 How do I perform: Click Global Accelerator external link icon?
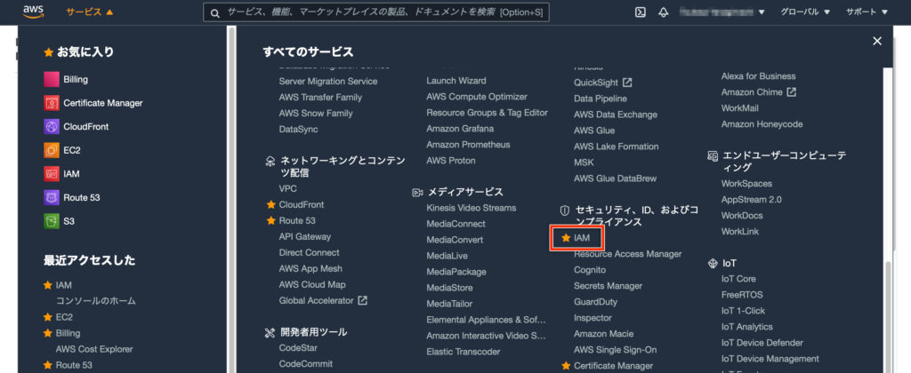pos(363,300)
